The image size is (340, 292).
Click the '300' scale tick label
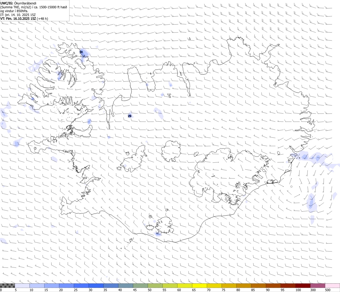point(313,290)
